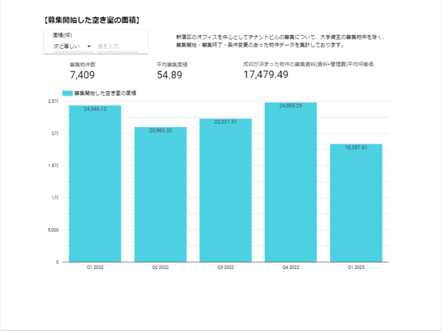Select the Q2 2022 bar
The width and height of the screenshot is (442, 331).
[x=161, y=194]
